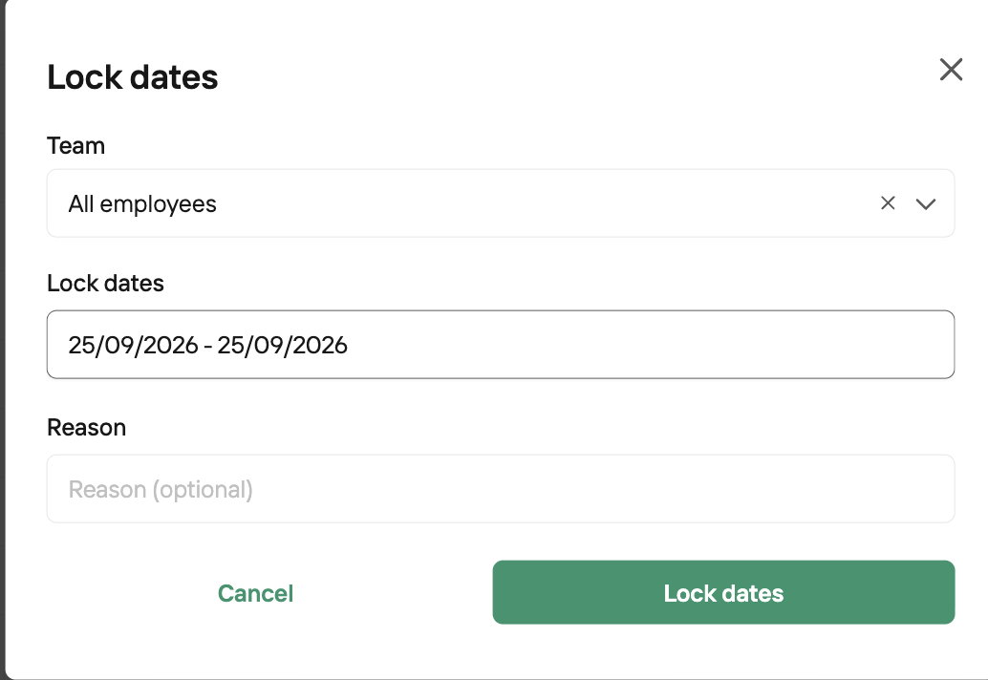Click the dash between the two dates
Screen dimensions: 988x680
208,347
